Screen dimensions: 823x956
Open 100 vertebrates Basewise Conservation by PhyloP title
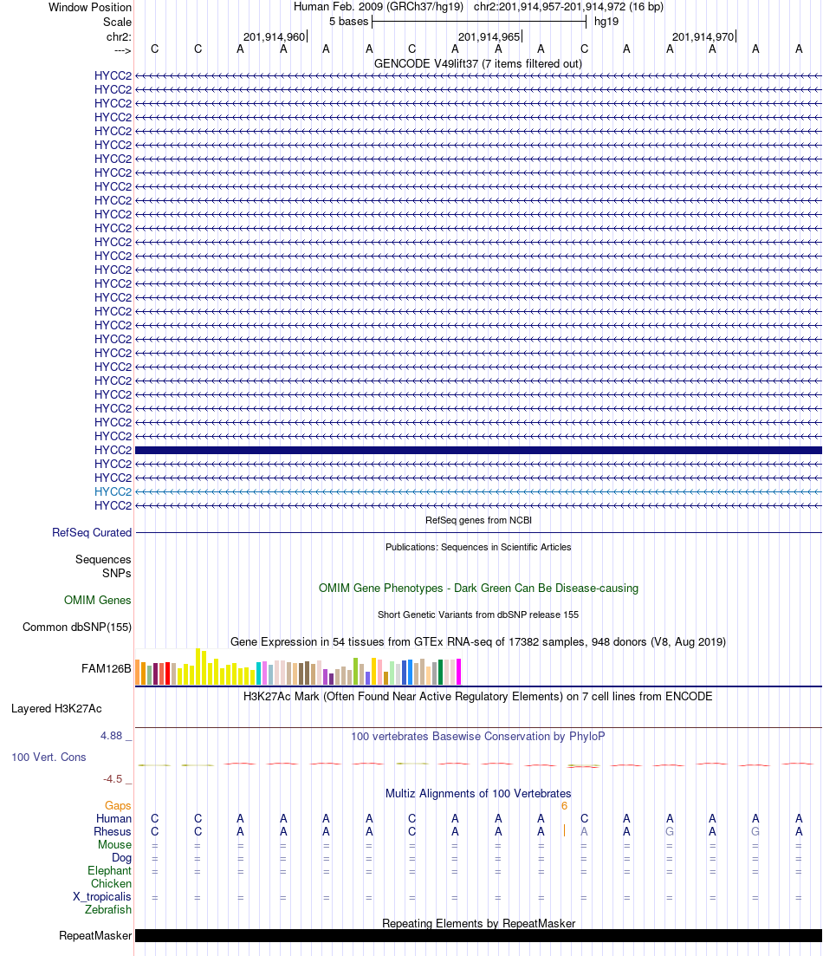[x=478, y=736]
